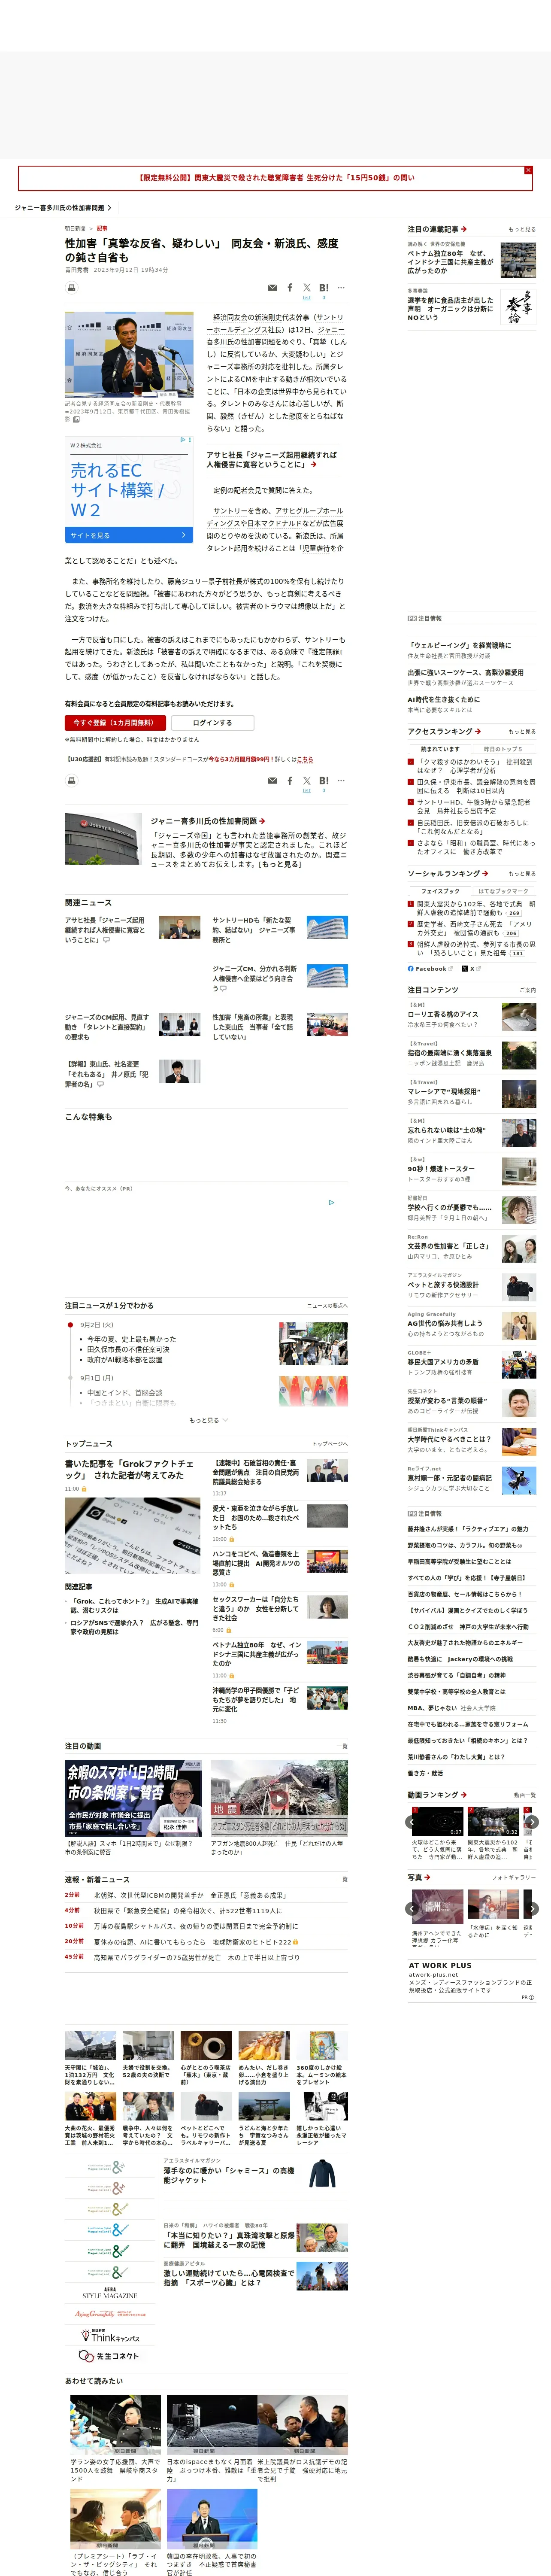Click the red arrow beside ソーシャルランキング
Image resolution: width=551 pixels, height=2576 pixels.
[485, 874]
